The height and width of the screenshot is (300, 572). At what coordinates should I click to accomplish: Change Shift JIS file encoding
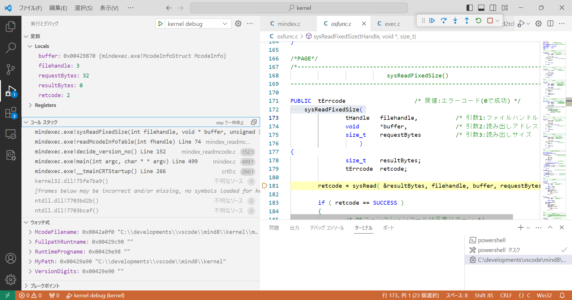pos(484,295)
